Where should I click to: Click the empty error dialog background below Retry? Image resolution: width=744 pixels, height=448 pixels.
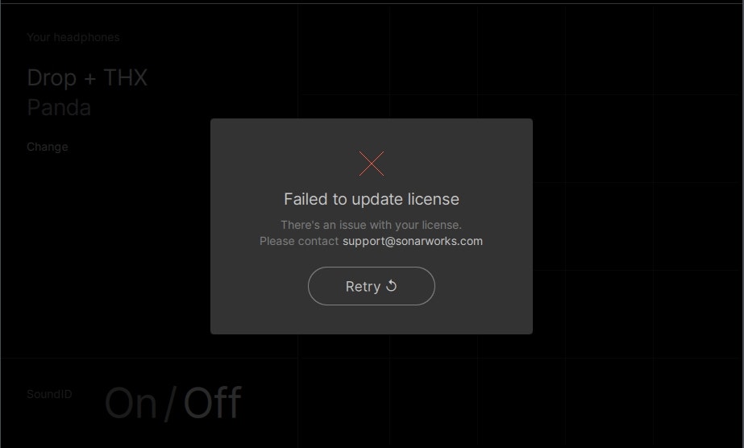[x=371, y=319]
